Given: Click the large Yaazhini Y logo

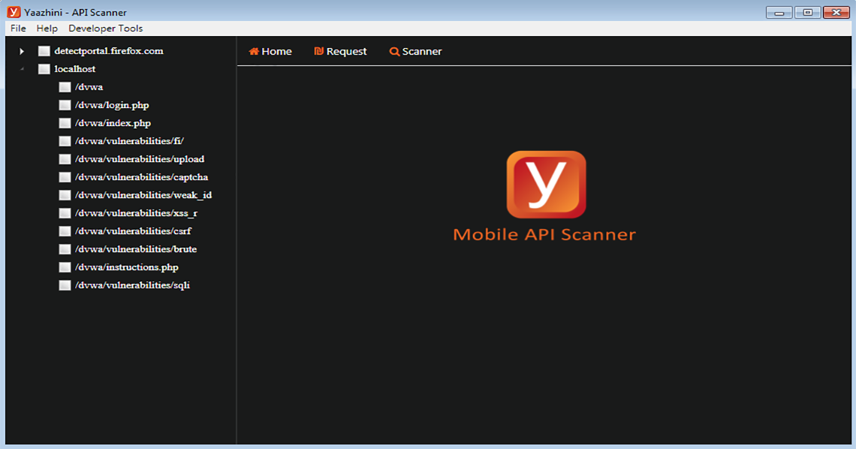Looking at the screenshot, I should [546, 185].
